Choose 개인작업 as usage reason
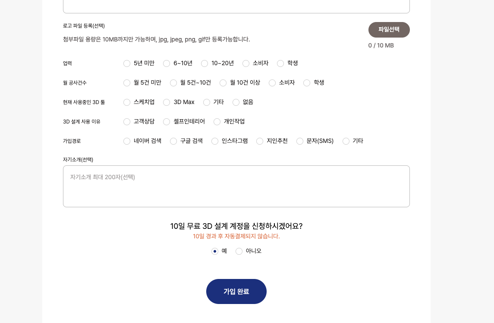Image resolution: width=494 pixels, height=323 pixels. click(217, 122)
